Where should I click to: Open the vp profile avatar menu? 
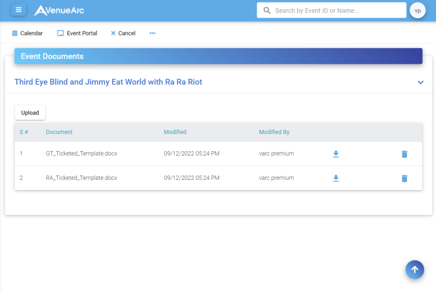[417, 10]
